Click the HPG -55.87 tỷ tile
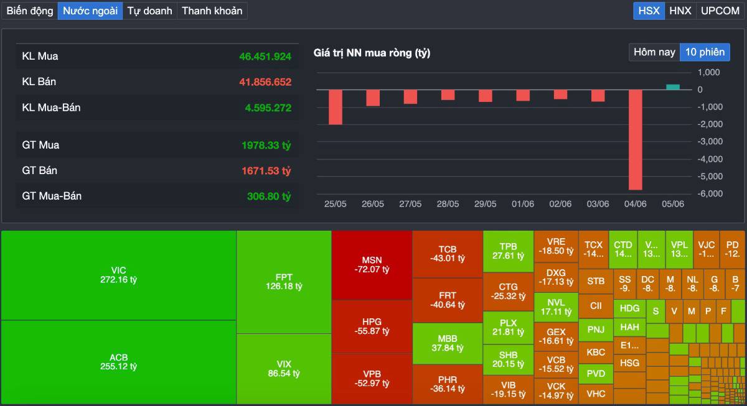747x406 pixels. (x=372, y=326)
